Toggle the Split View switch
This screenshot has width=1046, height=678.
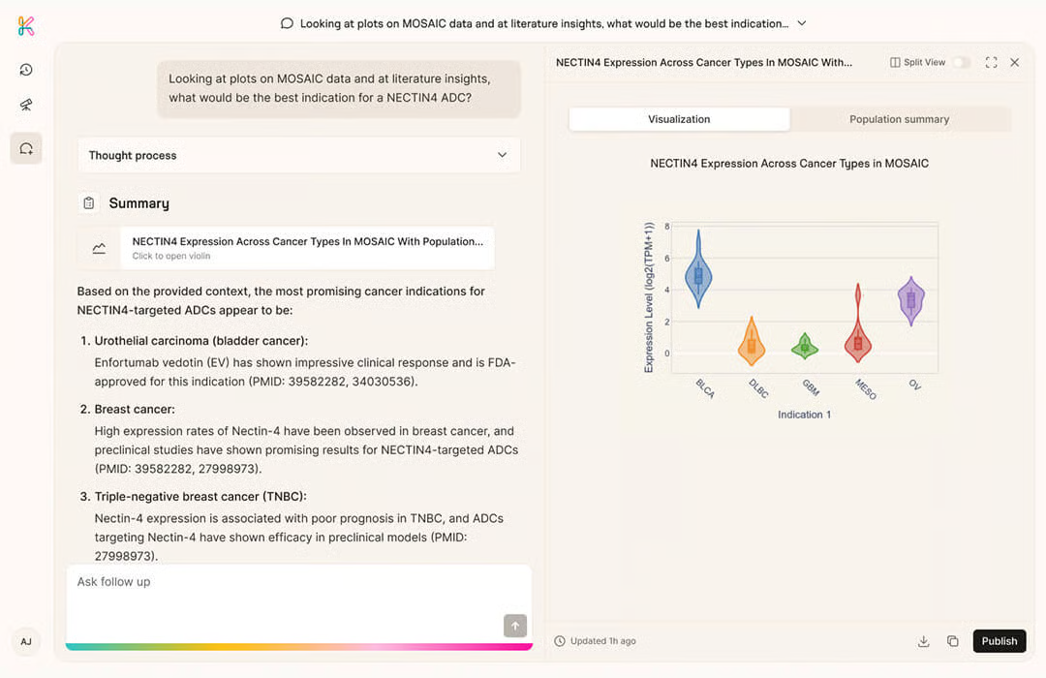960,62
